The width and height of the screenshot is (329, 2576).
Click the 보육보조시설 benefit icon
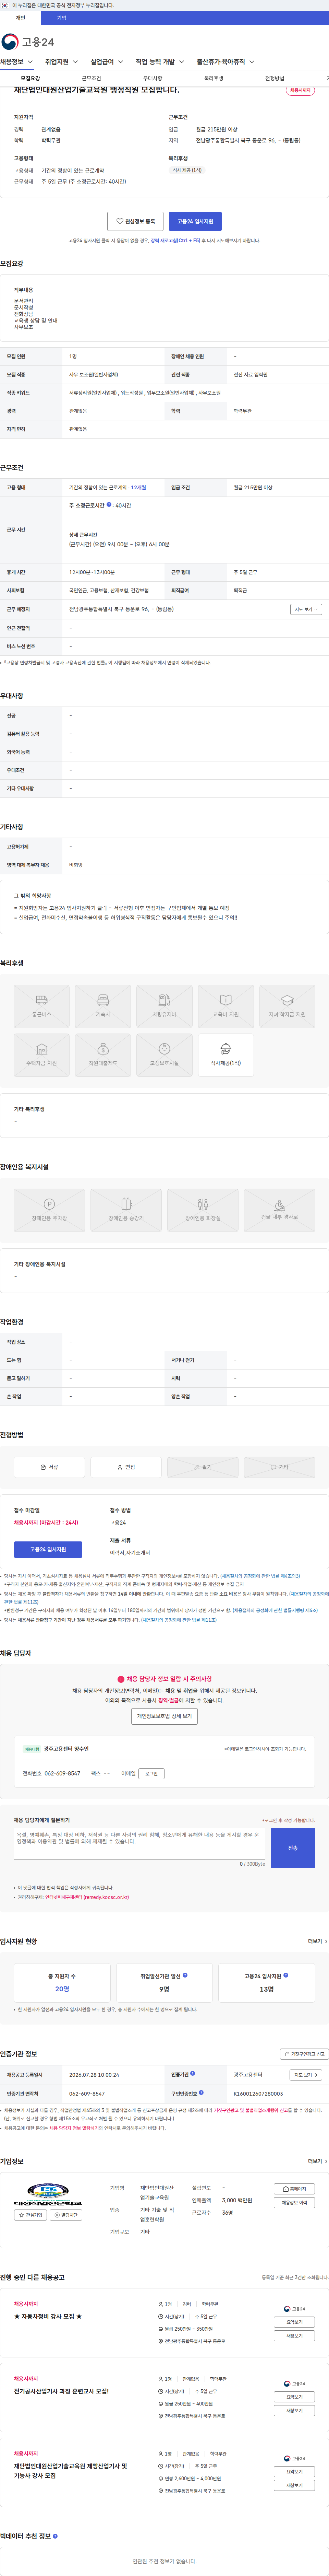(x=164, y=1055)
